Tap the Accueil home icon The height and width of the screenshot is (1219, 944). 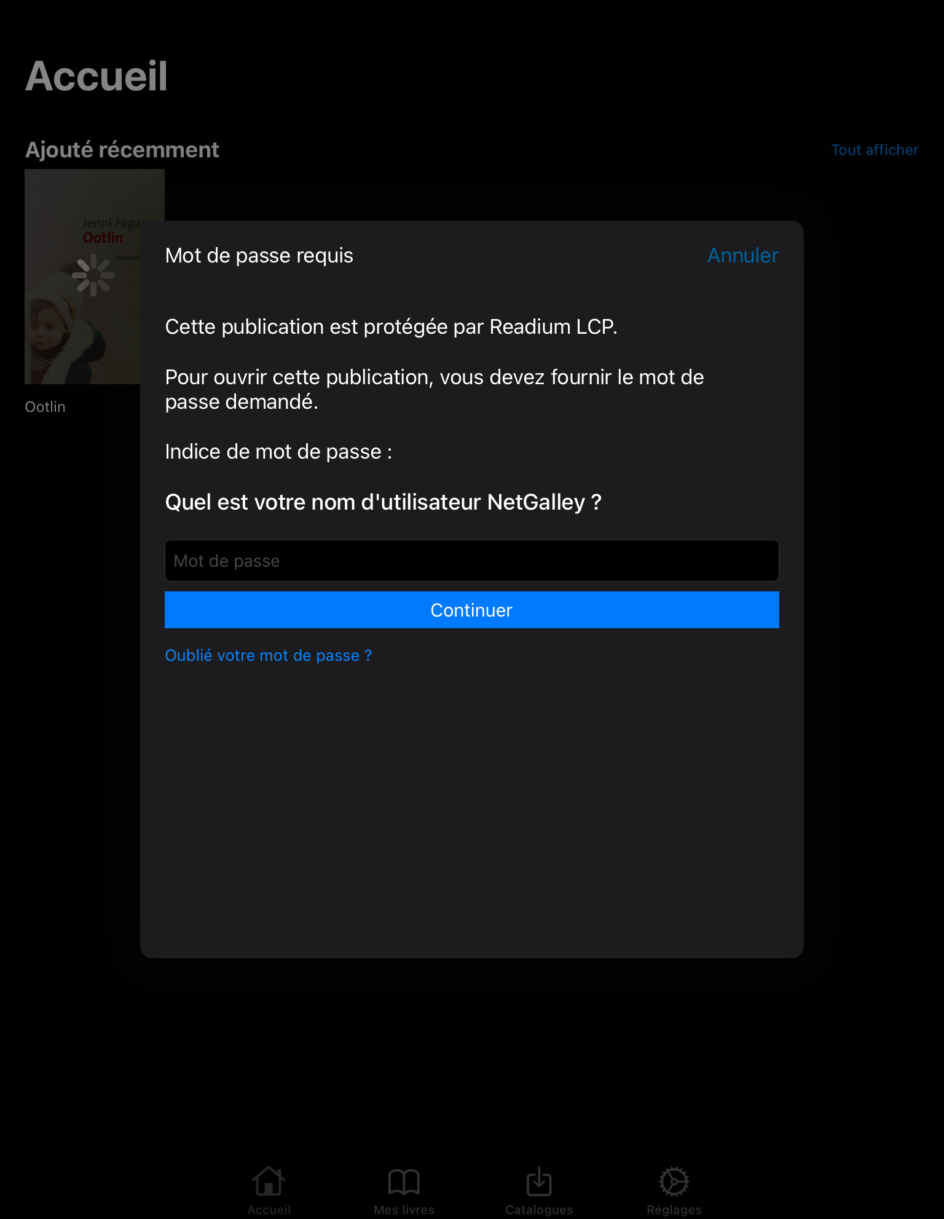(269, 1181)
